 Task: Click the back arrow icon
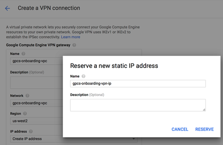click(x=7, y=8)
